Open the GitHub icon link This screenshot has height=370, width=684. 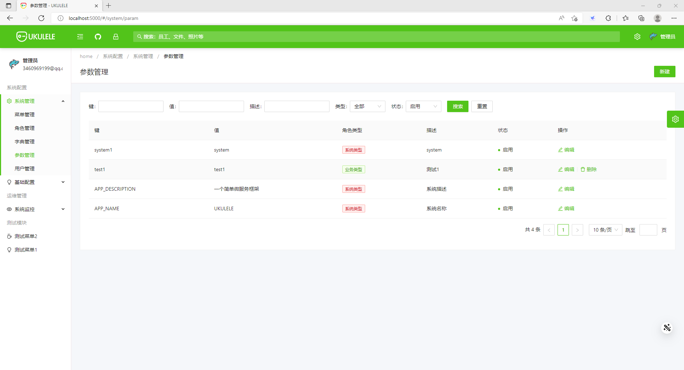98,37
